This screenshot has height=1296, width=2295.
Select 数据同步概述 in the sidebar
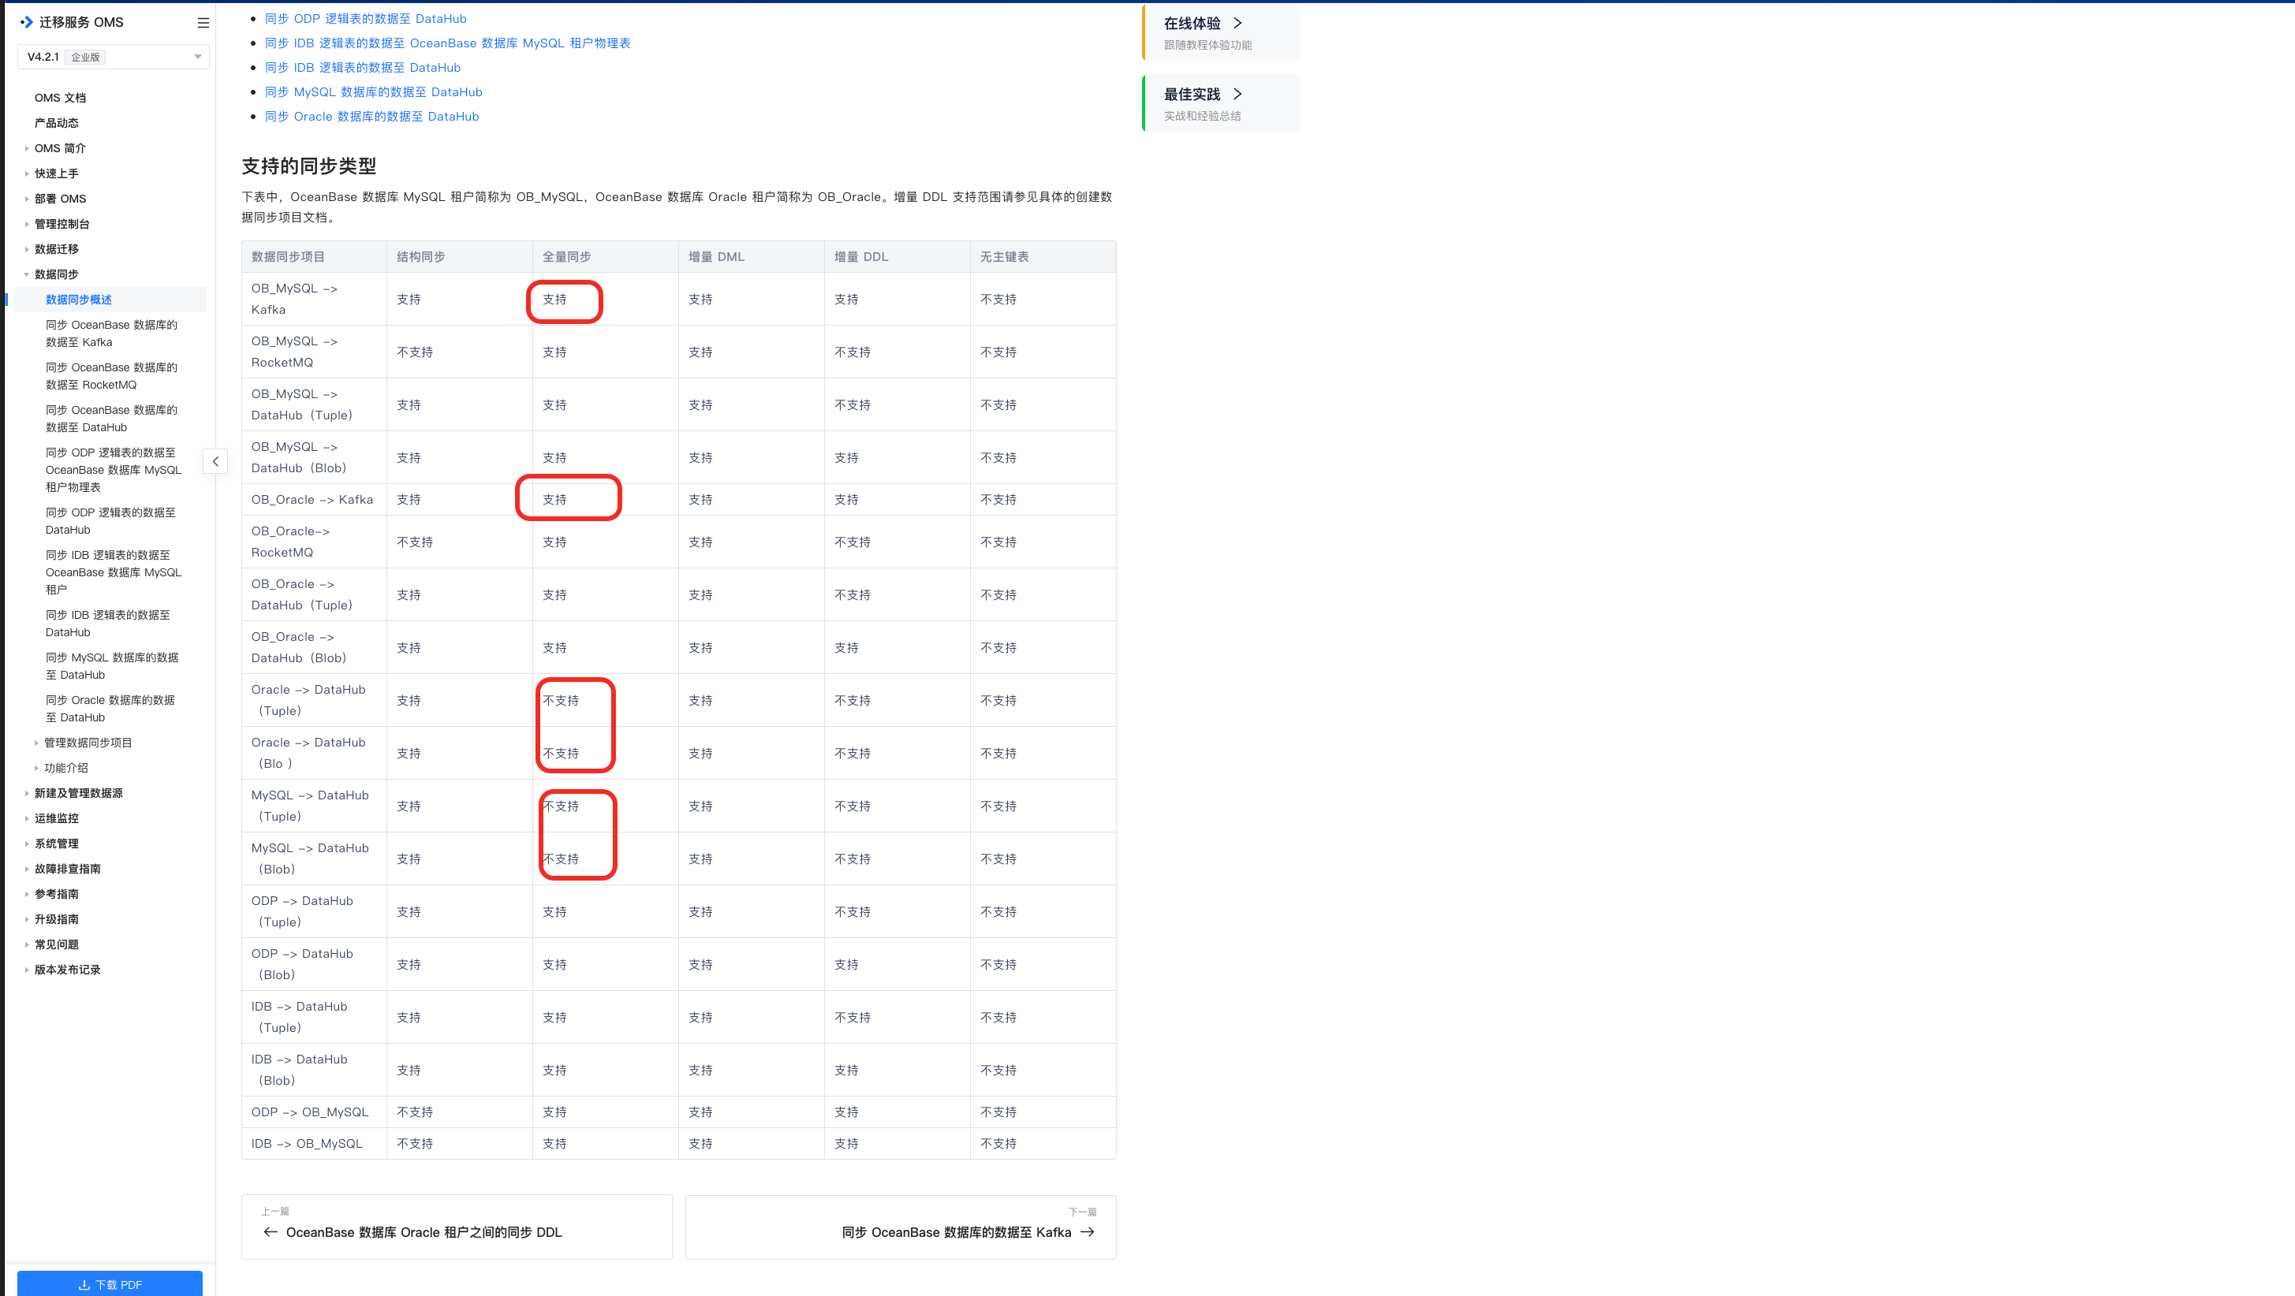[78, 300]
